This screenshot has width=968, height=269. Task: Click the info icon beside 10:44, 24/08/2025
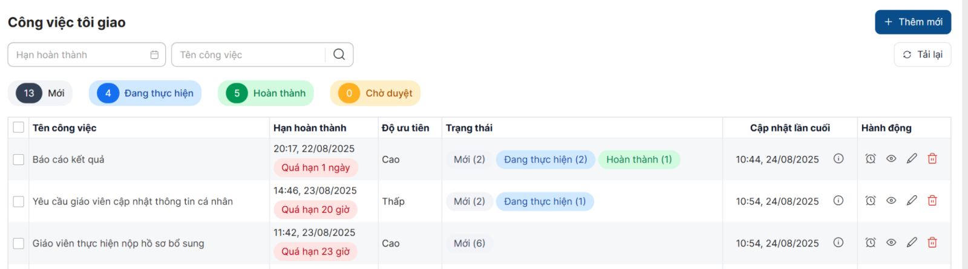pyautogui.click(x=839, y=159)
